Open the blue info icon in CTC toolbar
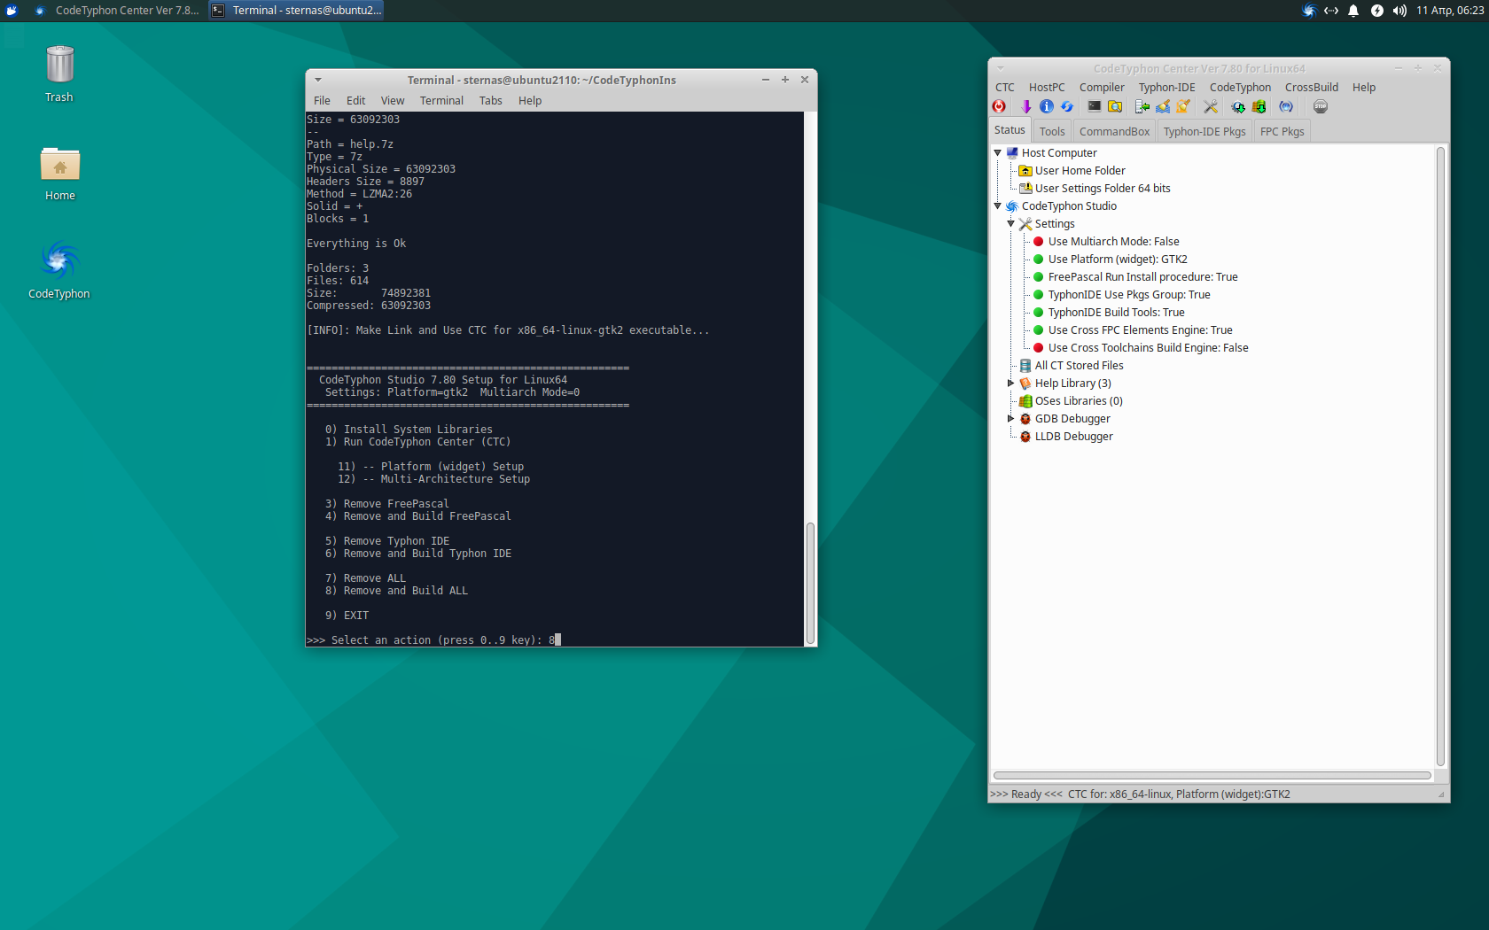 tap(1047, 107)
